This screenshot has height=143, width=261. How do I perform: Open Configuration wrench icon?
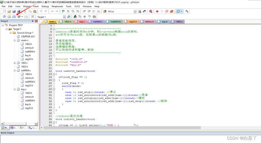(x=187, y=11)
